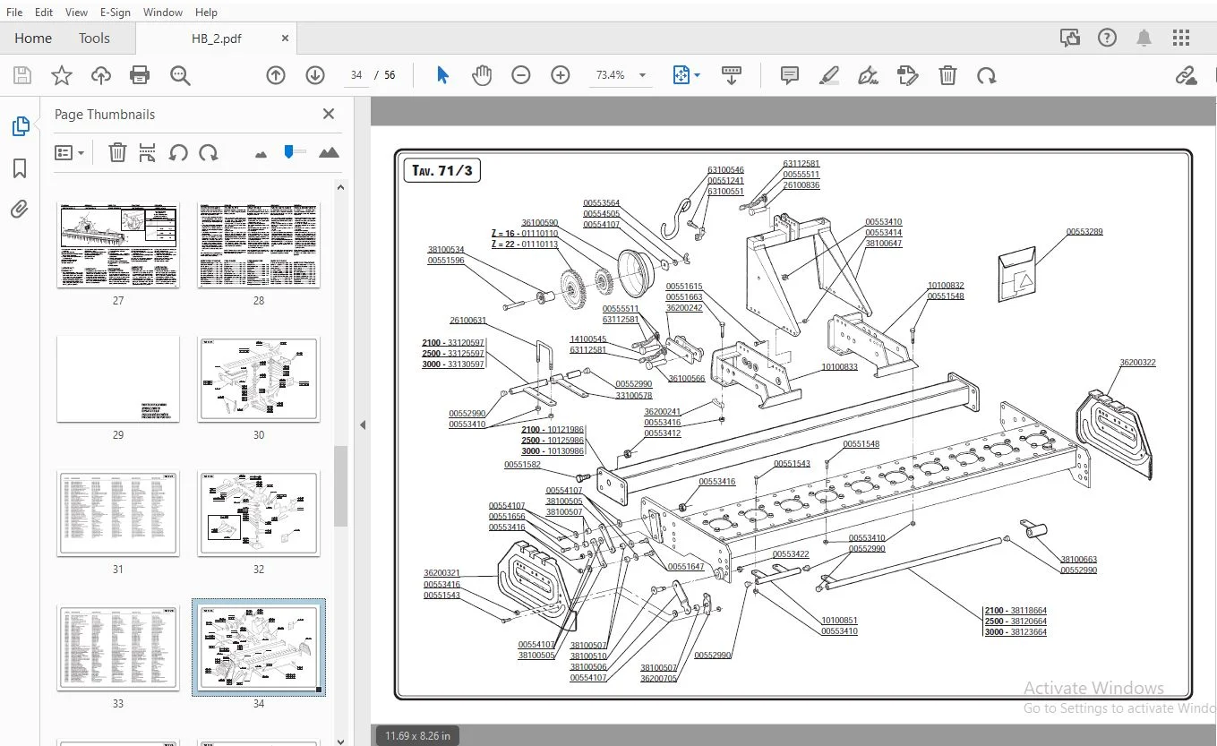Open the Bookmarks sidebar panel
The width and height of the screenshot is (1217, 746).
[20, 168]
